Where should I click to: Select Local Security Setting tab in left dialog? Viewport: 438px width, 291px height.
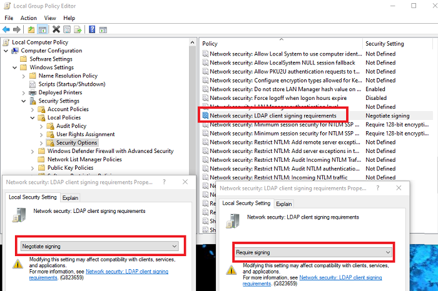click(33, 197)
